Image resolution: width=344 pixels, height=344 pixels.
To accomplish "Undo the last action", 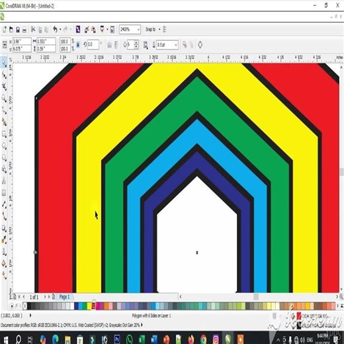I will click(55, 29).
